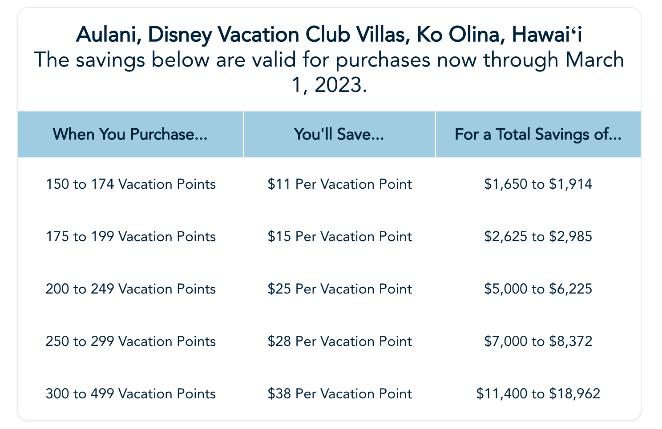Select the $25 Per Vacation Point cell
The height and width of the screenshot is (429, 662).
point(340,289)
